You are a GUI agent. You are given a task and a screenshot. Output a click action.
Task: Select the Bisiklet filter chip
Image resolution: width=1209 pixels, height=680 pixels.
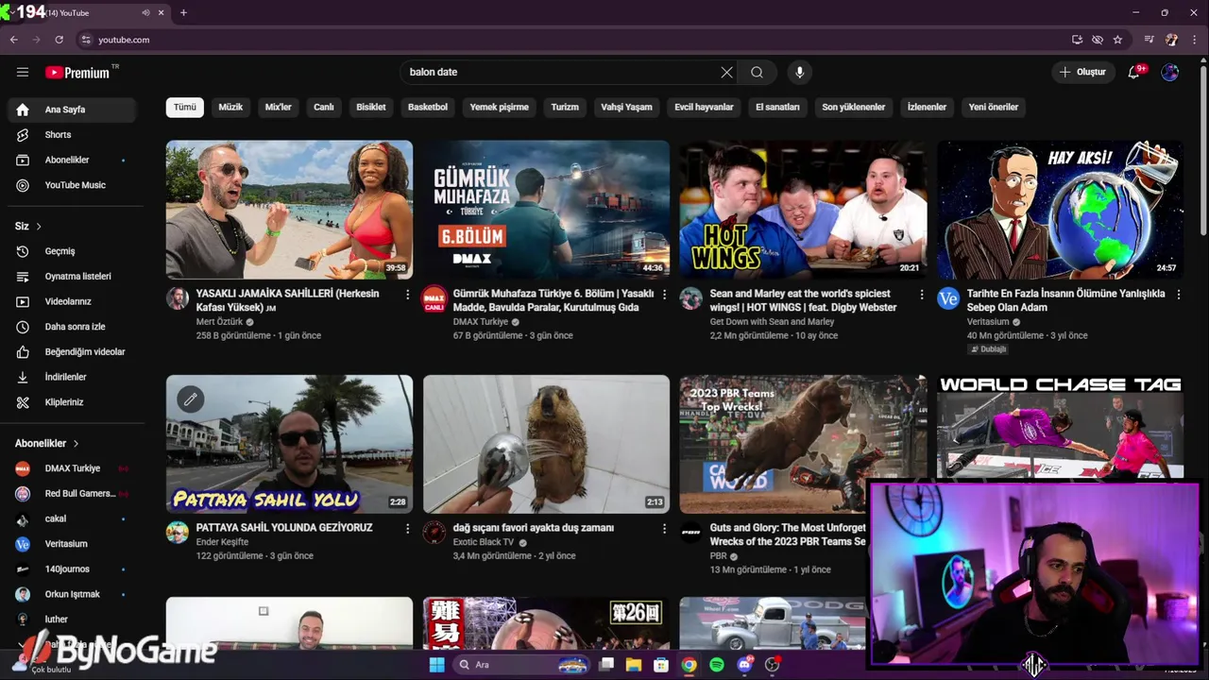tap(371, 107)
